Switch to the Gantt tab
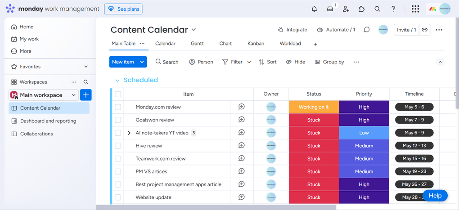The width and height of the screenshot is (459, 210). pyautogui.click(x=197, y=44)
